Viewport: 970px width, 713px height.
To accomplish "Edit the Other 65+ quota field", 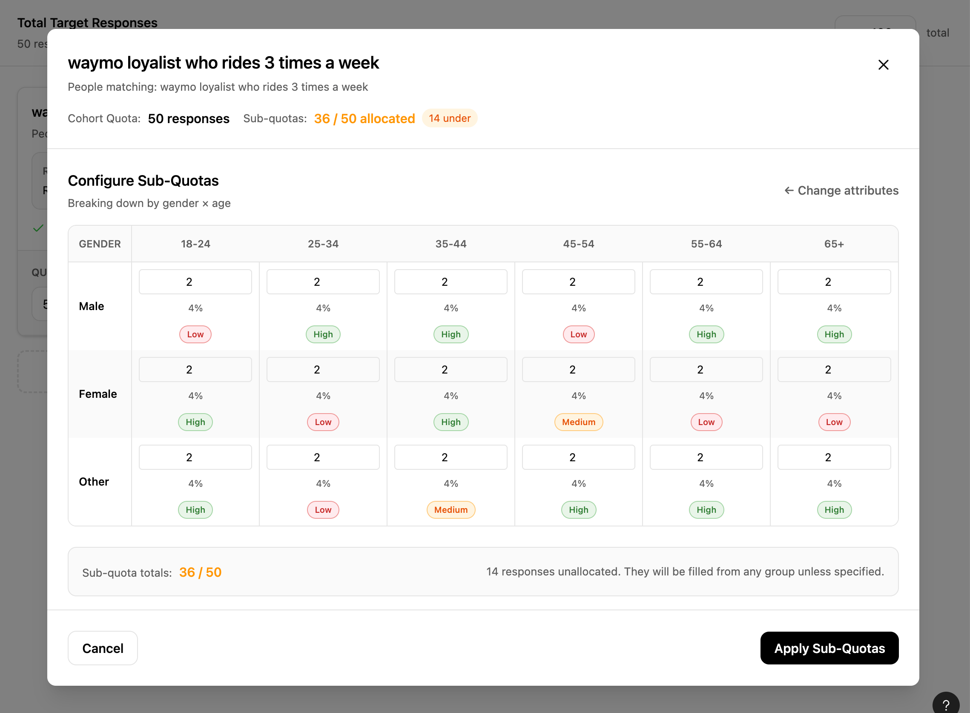I will tap(834, 457).
